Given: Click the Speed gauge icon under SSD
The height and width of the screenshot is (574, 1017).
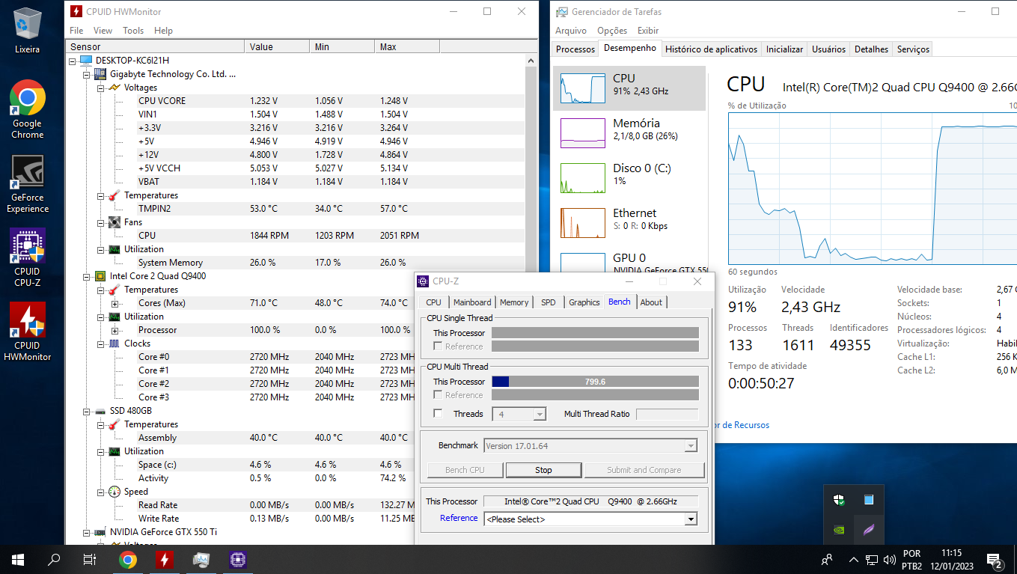Looking at the screenshot, I should [x=114, y=492].
